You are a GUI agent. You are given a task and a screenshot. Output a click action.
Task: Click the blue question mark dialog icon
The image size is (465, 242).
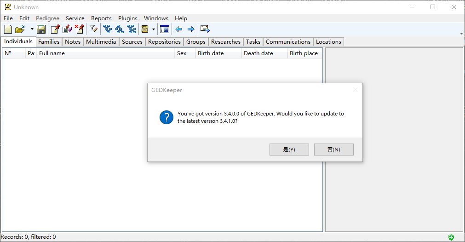point(166,117)
